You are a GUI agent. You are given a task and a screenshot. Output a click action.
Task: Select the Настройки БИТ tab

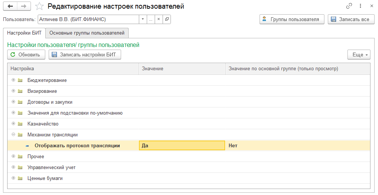coord(24,33)
